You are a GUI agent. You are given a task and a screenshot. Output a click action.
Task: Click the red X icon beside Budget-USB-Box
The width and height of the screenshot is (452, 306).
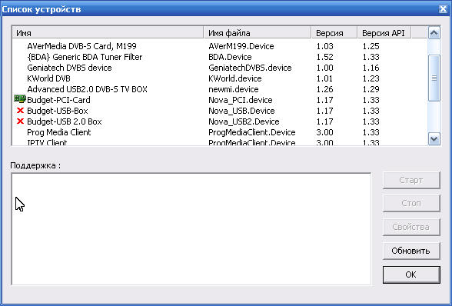point(20,111)
